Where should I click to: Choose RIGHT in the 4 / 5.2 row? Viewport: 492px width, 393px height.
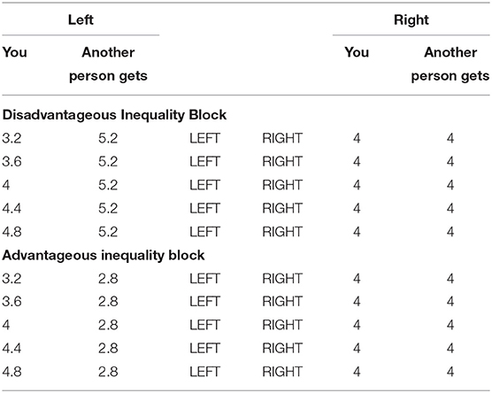282,185
